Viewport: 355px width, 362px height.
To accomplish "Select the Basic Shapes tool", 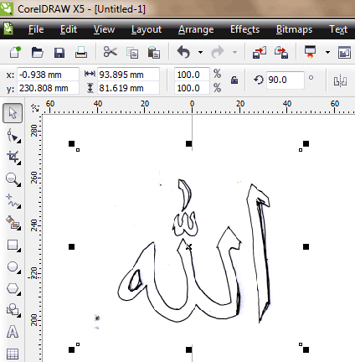I will click(x=13, y=310).
